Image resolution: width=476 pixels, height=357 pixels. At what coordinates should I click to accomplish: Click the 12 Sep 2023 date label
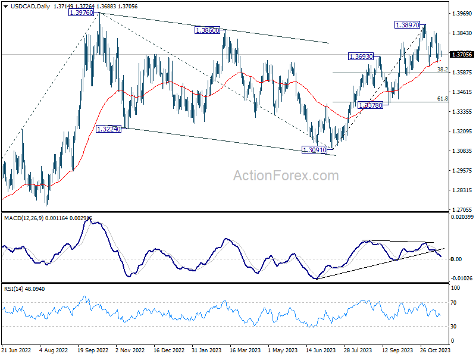coord(397,350)
